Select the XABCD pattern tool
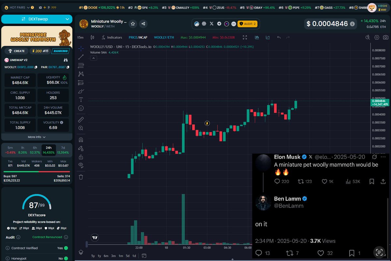The image size is (391, 261). point(81,74)
